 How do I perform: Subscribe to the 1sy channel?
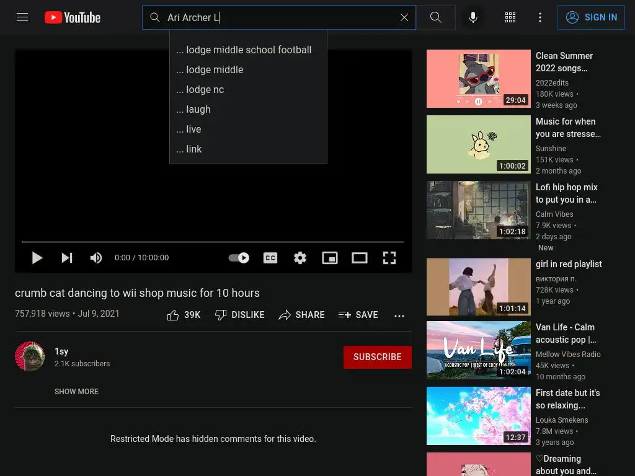coord(378,357)
